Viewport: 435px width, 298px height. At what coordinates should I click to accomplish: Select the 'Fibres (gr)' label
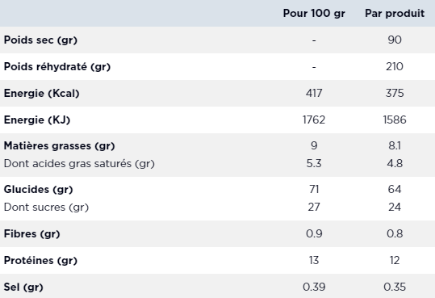pyautogui.click(x=32, y=234)
